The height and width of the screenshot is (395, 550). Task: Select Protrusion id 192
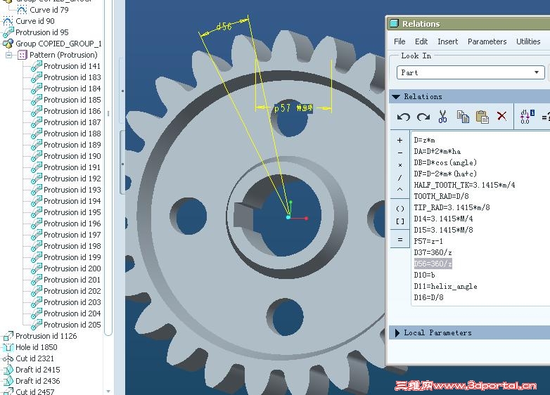pos(72,179)
